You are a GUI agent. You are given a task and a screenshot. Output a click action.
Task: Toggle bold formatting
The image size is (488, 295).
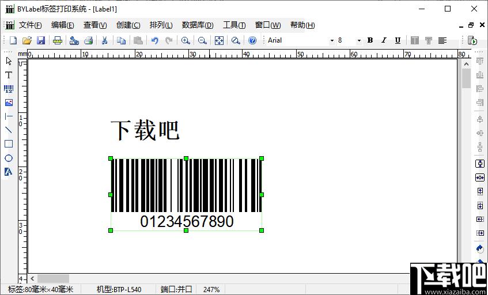pos(370,40)
